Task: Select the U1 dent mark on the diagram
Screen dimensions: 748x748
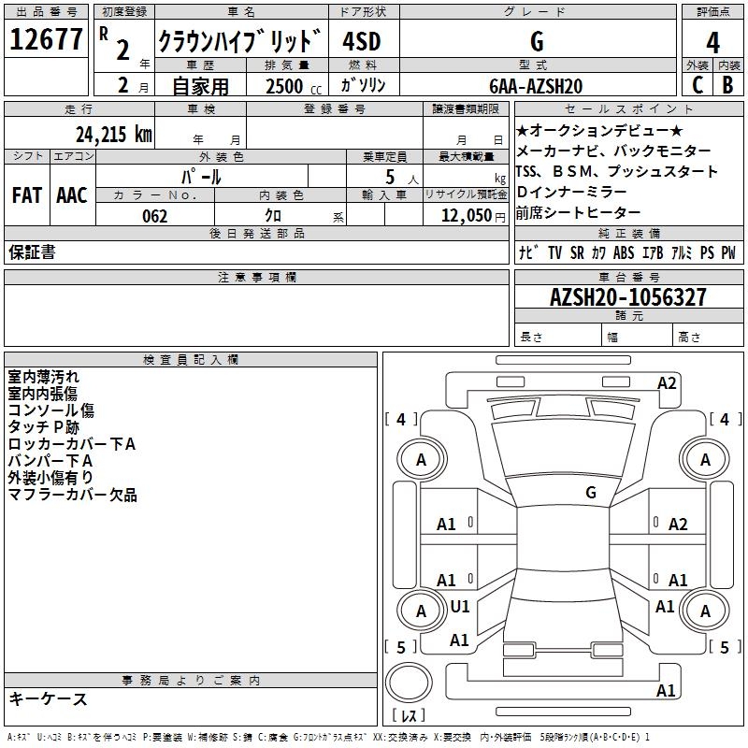Action: (x=460, y=607)
